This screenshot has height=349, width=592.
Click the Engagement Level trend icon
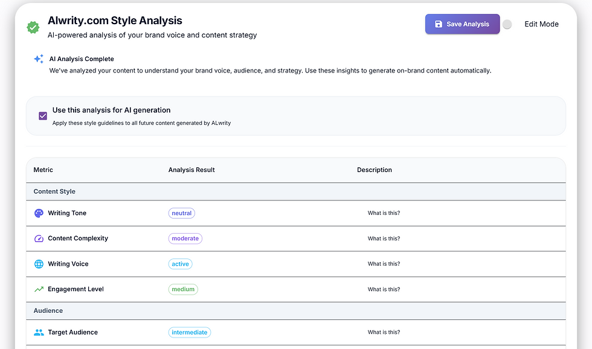[39, 289]
